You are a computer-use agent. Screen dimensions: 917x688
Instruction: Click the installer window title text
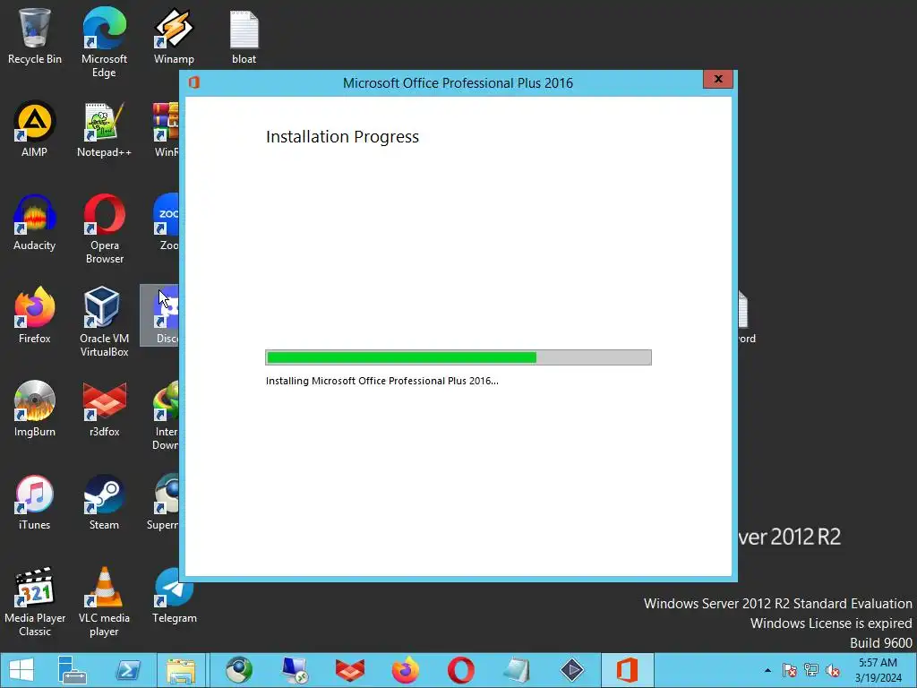[x=458, y=83]
